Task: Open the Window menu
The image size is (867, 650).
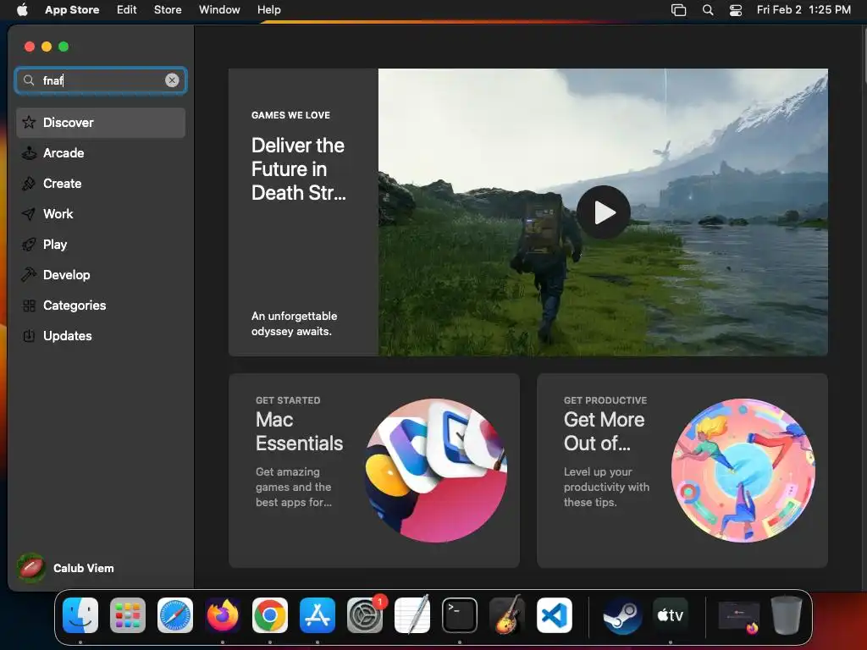Action: click(219, 9)
